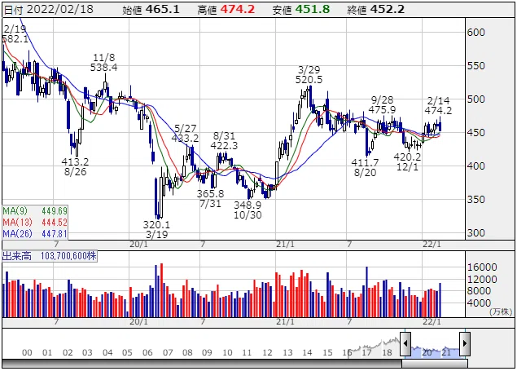Click the closing price 452.2
The height and width of the screenshot is (371, 517).
(x=388, y=9)
